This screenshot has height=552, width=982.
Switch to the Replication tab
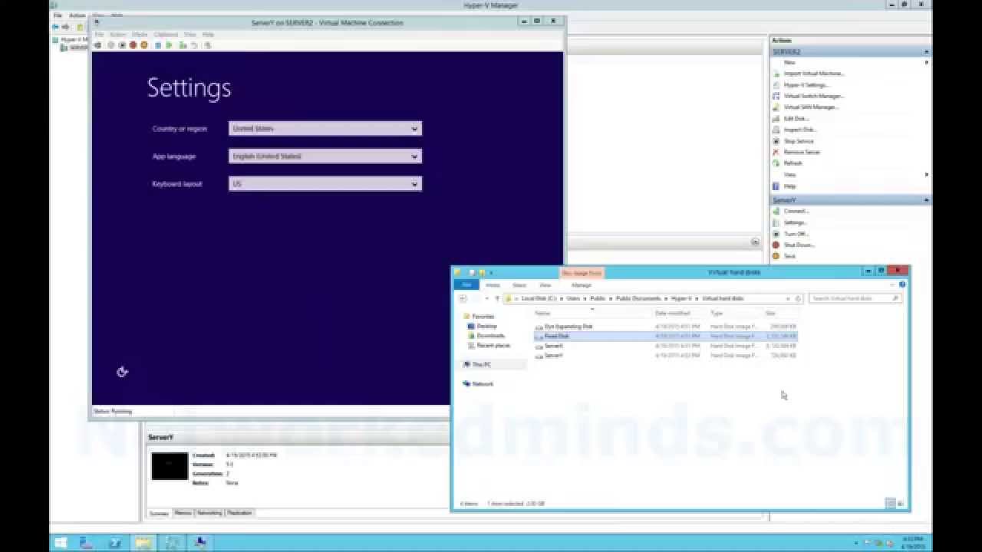pyautogui.click(x=239, y=513)
